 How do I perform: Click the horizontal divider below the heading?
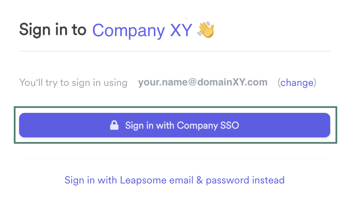coord(174,51)
